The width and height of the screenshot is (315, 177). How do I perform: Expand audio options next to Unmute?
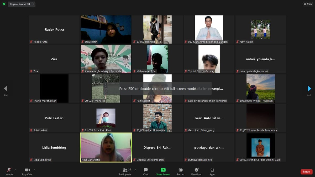[15, 170]
